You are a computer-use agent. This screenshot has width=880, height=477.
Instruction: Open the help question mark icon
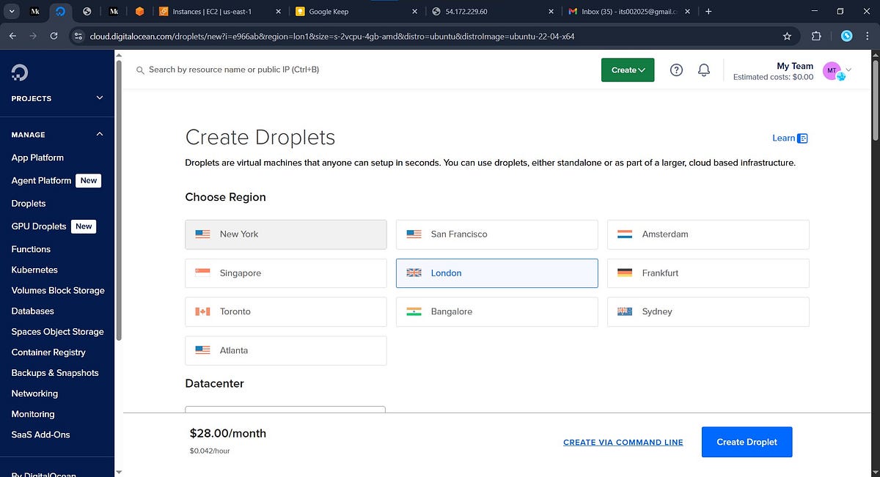click(x=677, y=70)
